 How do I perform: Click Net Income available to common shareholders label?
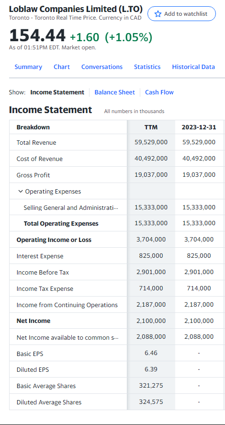pyautogui.click(x=67, y=337)
